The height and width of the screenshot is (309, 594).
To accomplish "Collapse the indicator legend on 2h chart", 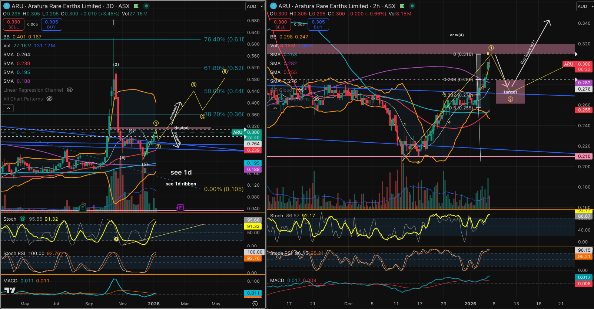I will tap(275, 108).
